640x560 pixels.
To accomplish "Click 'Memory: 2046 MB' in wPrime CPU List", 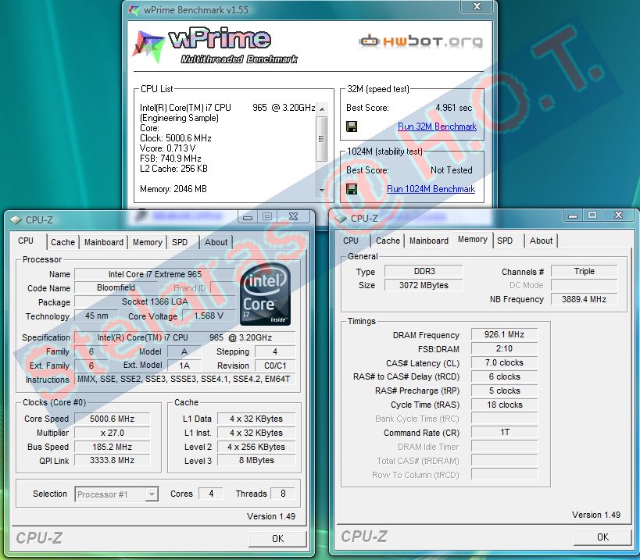I will pos(173,189).
